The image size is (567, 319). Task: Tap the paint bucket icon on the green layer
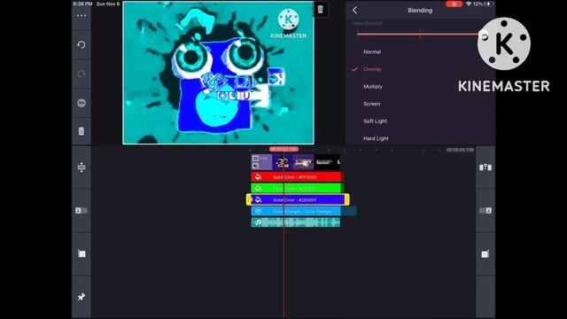click(258, 189)
